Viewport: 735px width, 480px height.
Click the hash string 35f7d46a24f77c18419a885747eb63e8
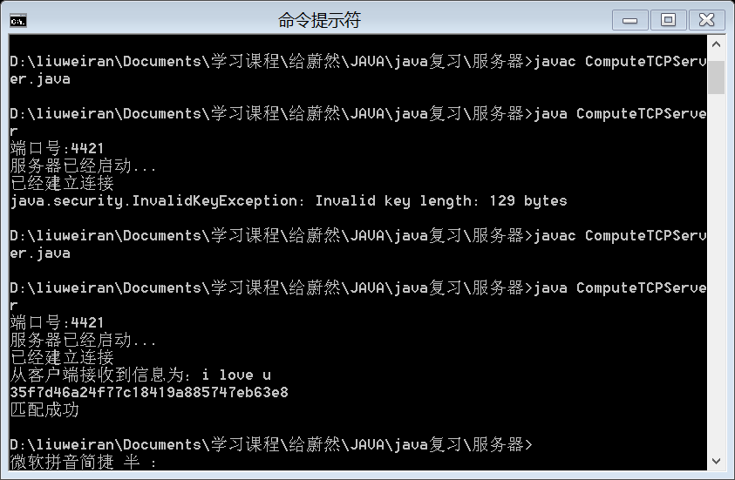[149, 392]
